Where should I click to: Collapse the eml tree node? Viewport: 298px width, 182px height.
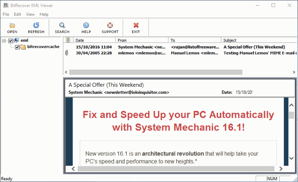pos(4,41)
